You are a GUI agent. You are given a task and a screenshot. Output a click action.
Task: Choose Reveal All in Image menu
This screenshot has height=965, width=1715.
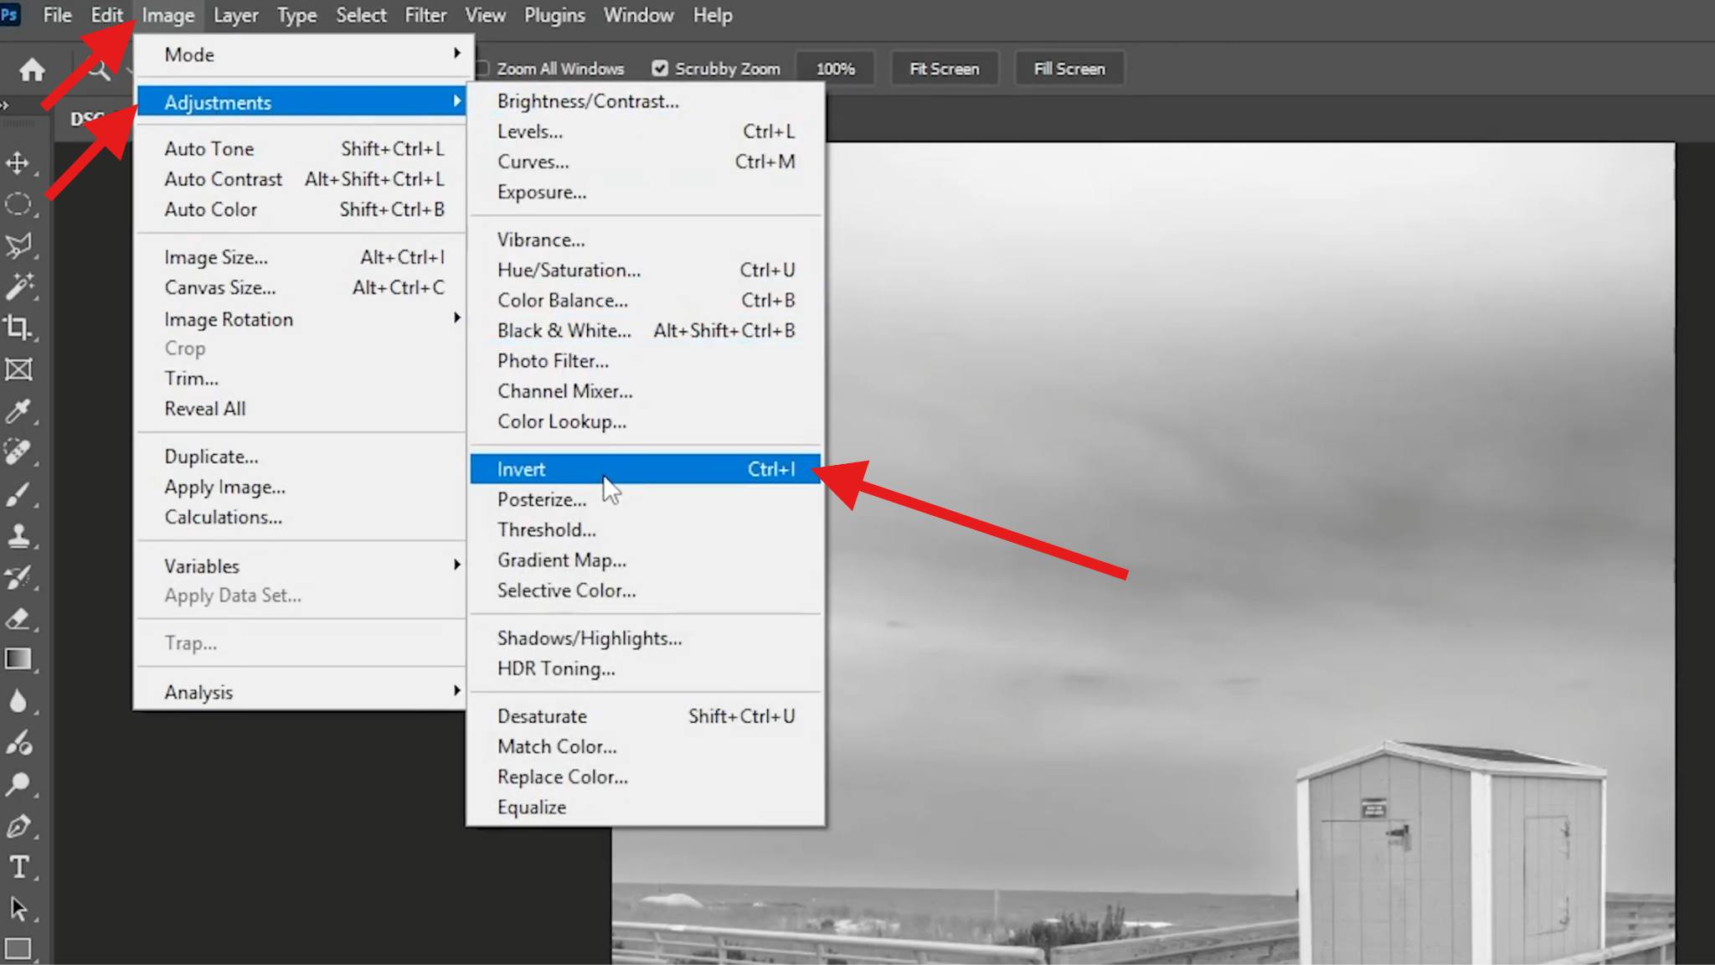coord(301,409)
